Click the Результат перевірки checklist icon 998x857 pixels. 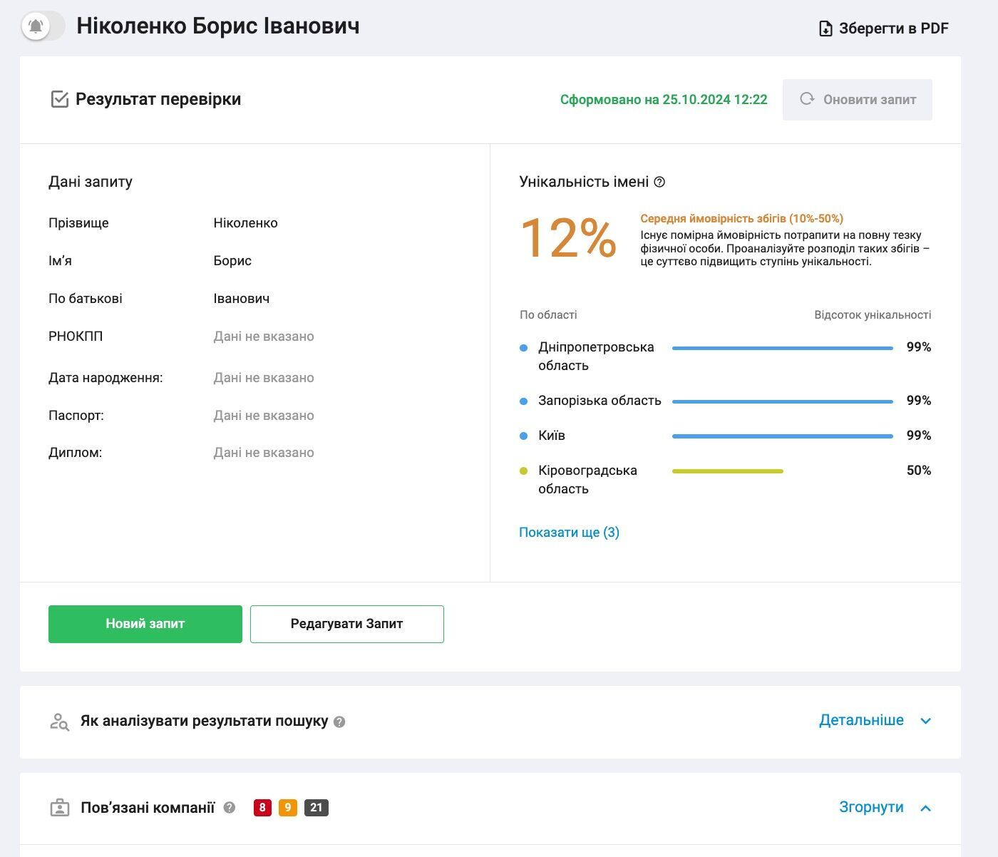pyautogui.click(x=60, y=99)
